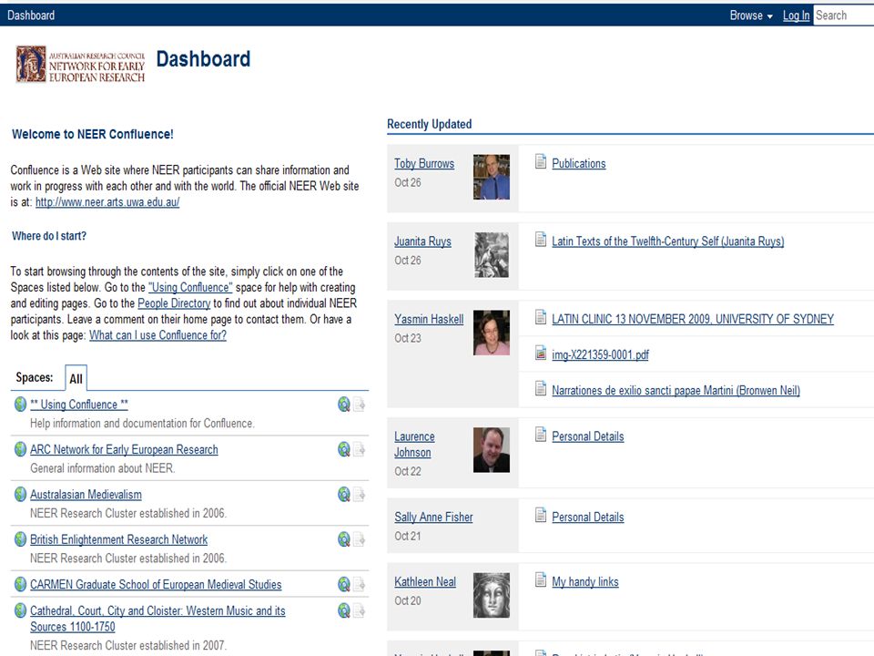Open Cathedral, Court, City and Cloister space

pos(158,619)
